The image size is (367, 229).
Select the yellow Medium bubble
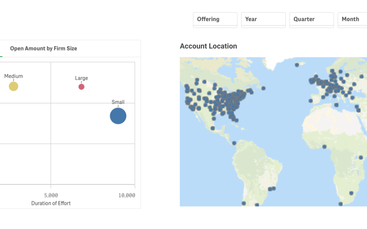[13, 87]
